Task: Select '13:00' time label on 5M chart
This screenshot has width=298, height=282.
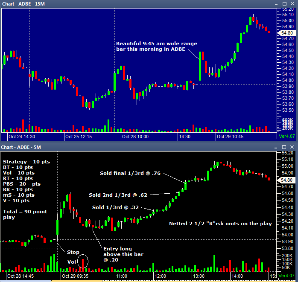Action: pos(199,276)
